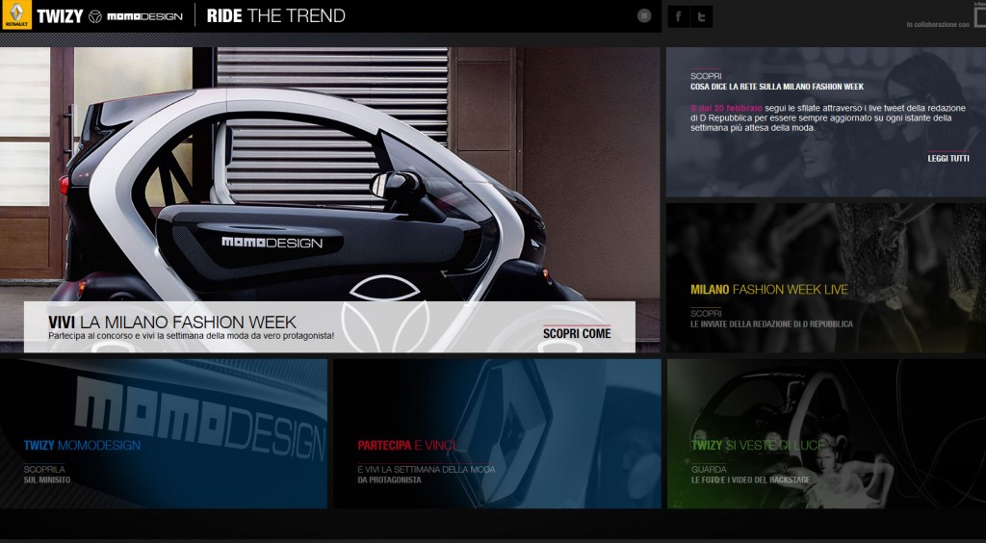This screenshot has height=543, width=986.
Task: Click the MOMODESIGN wordmark in the header
Action: click(x=144, y=16)
